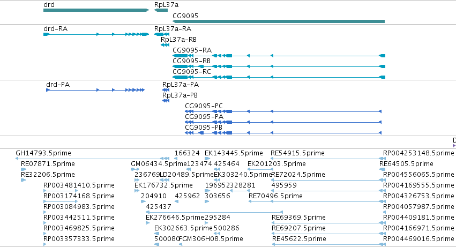This screenshot has height=247, width=456.
Task: Click the RP004169555.5prime EST label
Action: click(418, 185)
